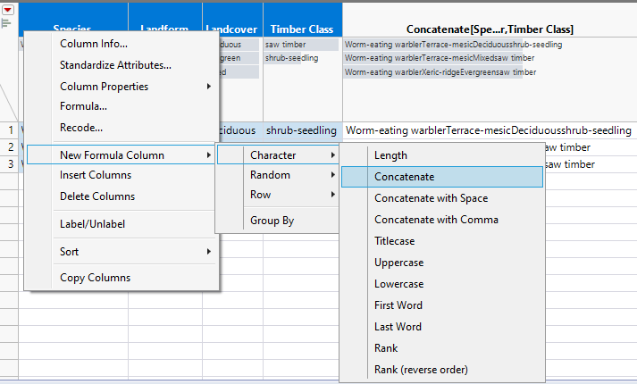The height and width of the screenshot is (384, 637).
Task: Click Insert Columns menu item
Action: pyautogui.click(x=96, y=175)
